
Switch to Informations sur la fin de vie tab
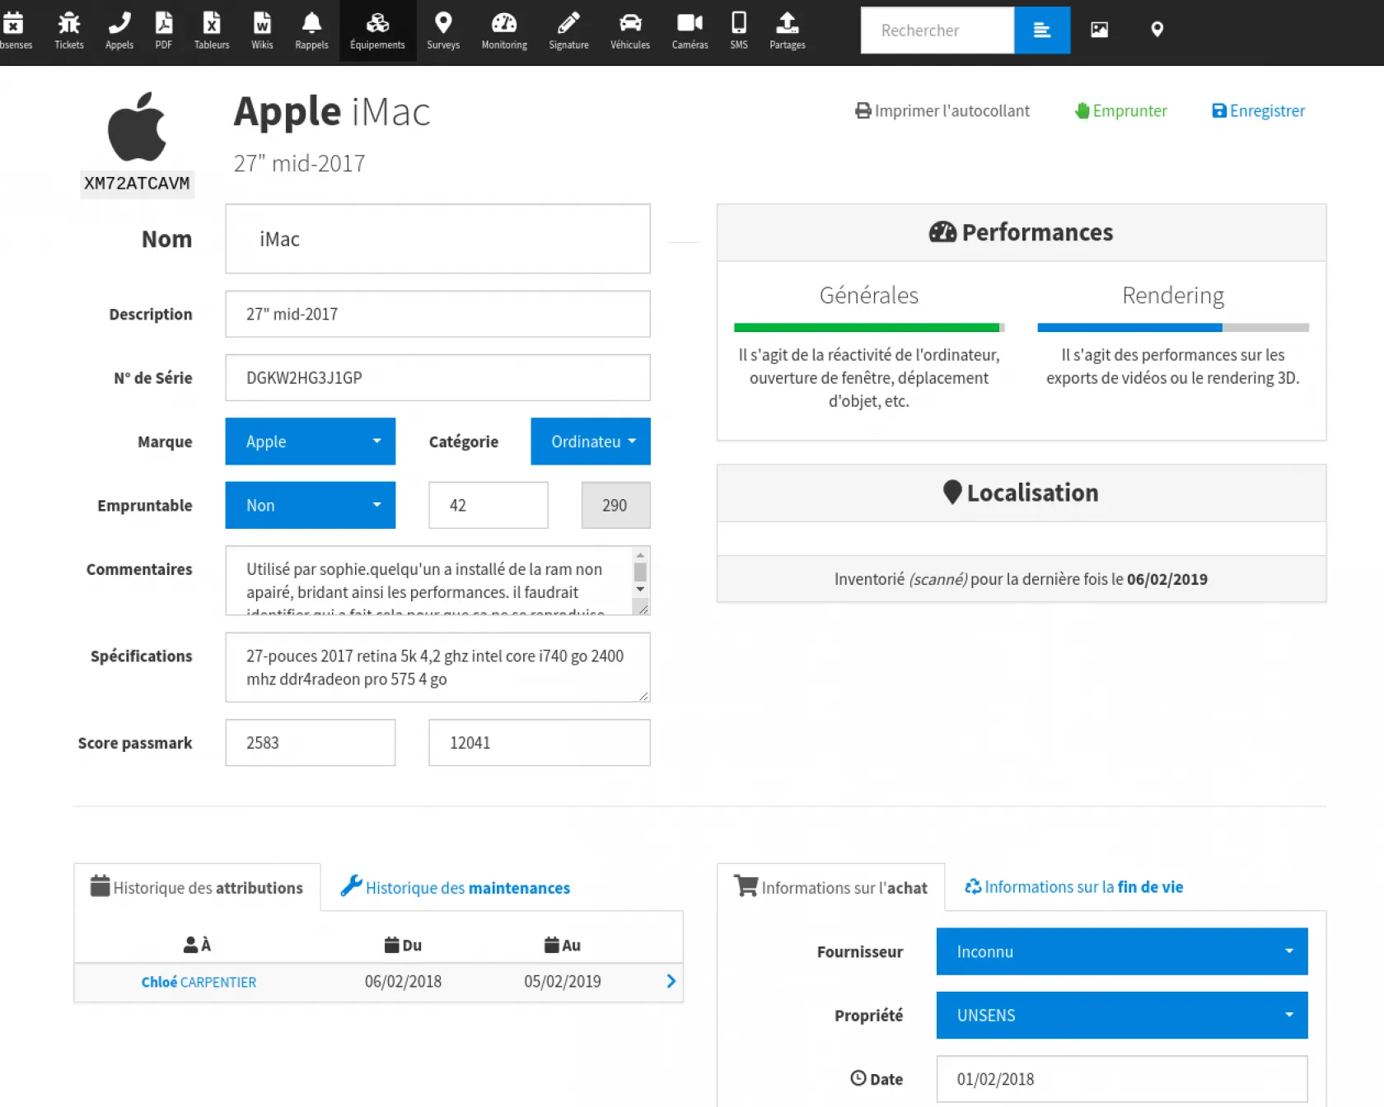tap(1073, 887)
